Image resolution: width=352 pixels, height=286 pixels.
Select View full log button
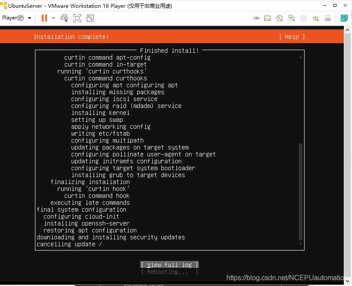point(170,265)
